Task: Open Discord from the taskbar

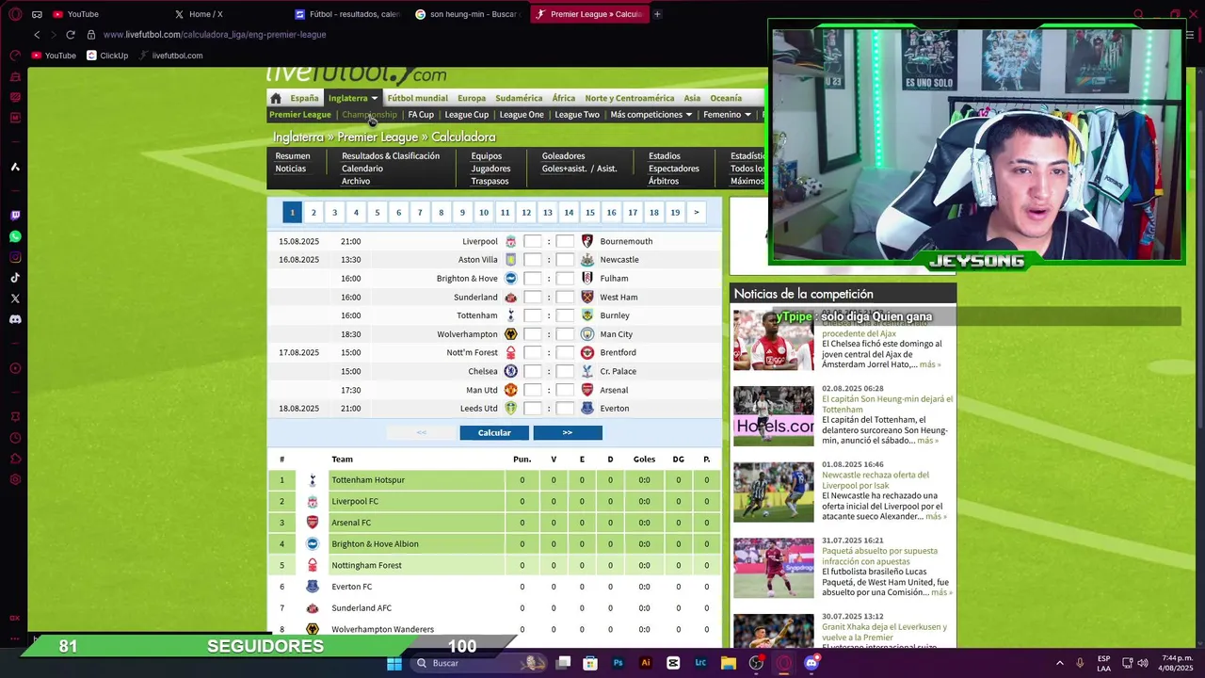Action: tap(811, 663)
